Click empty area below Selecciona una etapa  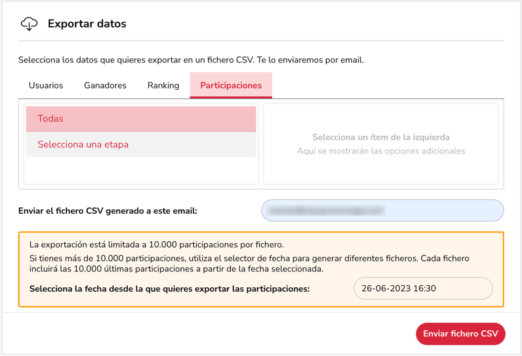pos(141,170)
